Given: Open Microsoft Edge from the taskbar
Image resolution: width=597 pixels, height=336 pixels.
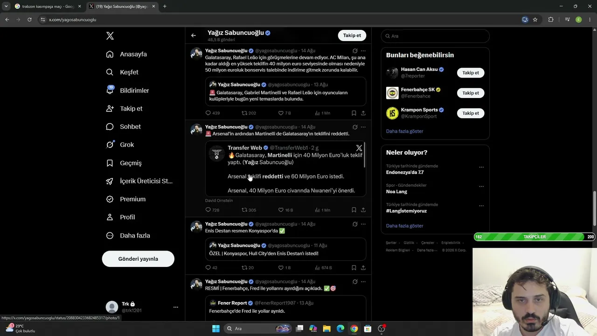Looking at the screenshot, I should pos(340,329).
